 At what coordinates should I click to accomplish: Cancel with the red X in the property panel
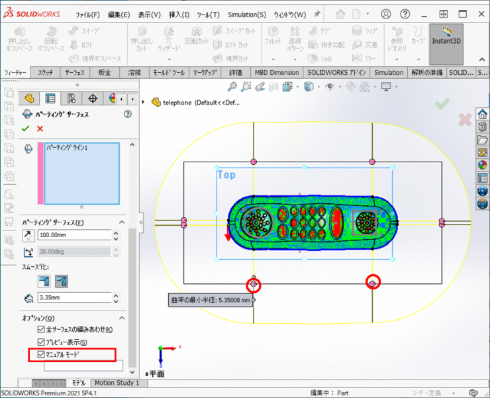[40, 128]
